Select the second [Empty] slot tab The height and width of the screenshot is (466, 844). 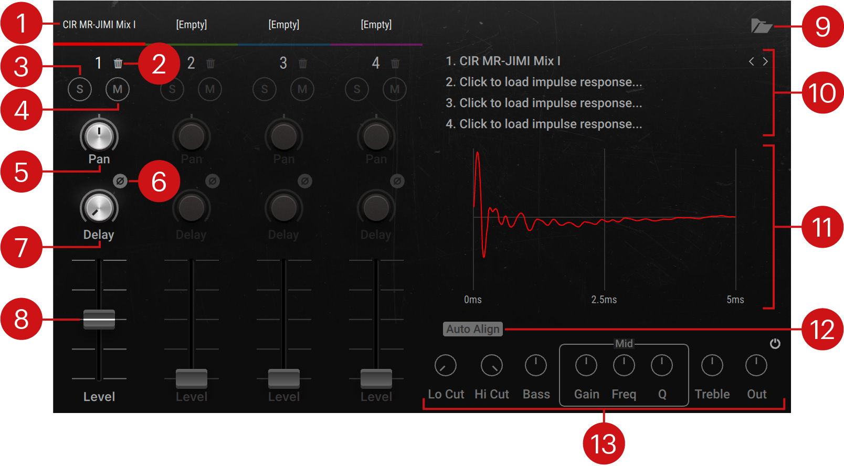(284, 25)
